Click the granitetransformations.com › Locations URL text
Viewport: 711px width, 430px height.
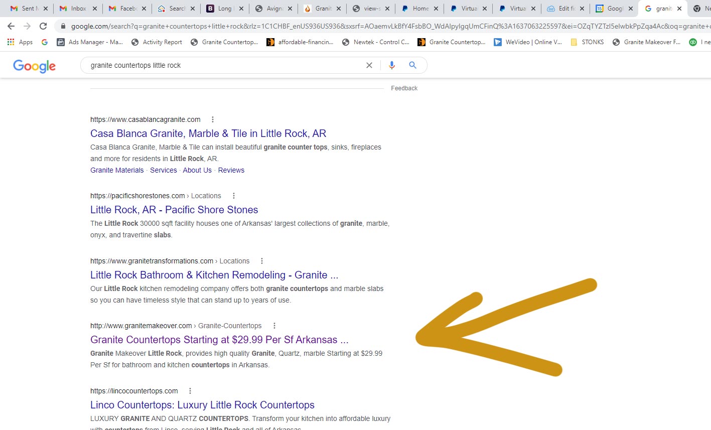[x=170, y=261]
